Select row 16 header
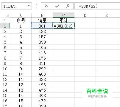The height and width of the screenshot is (107, 120). coord(5,101)
